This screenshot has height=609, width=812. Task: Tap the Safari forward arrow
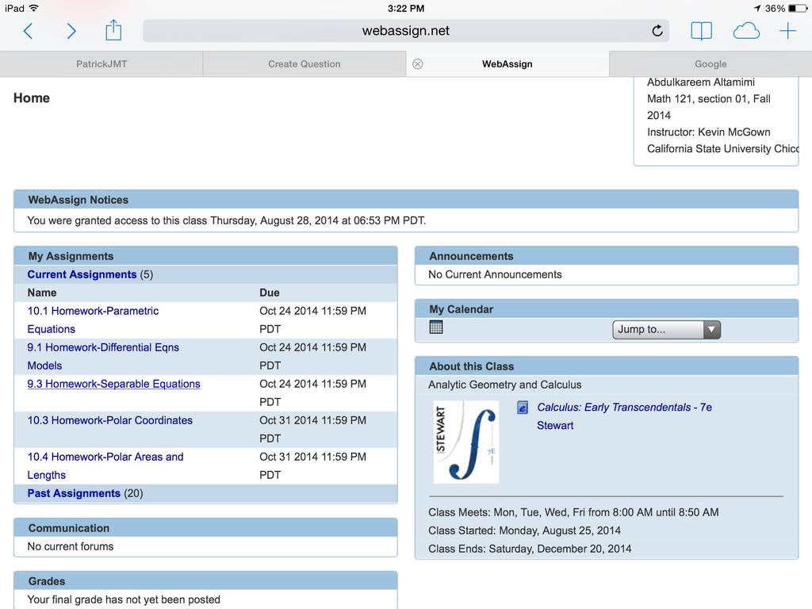71,31
